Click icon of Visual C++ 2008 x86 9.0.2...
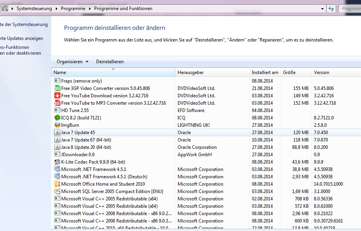This screenshot has width=361, height=231. pyautogui.click(x=57, y=213)
